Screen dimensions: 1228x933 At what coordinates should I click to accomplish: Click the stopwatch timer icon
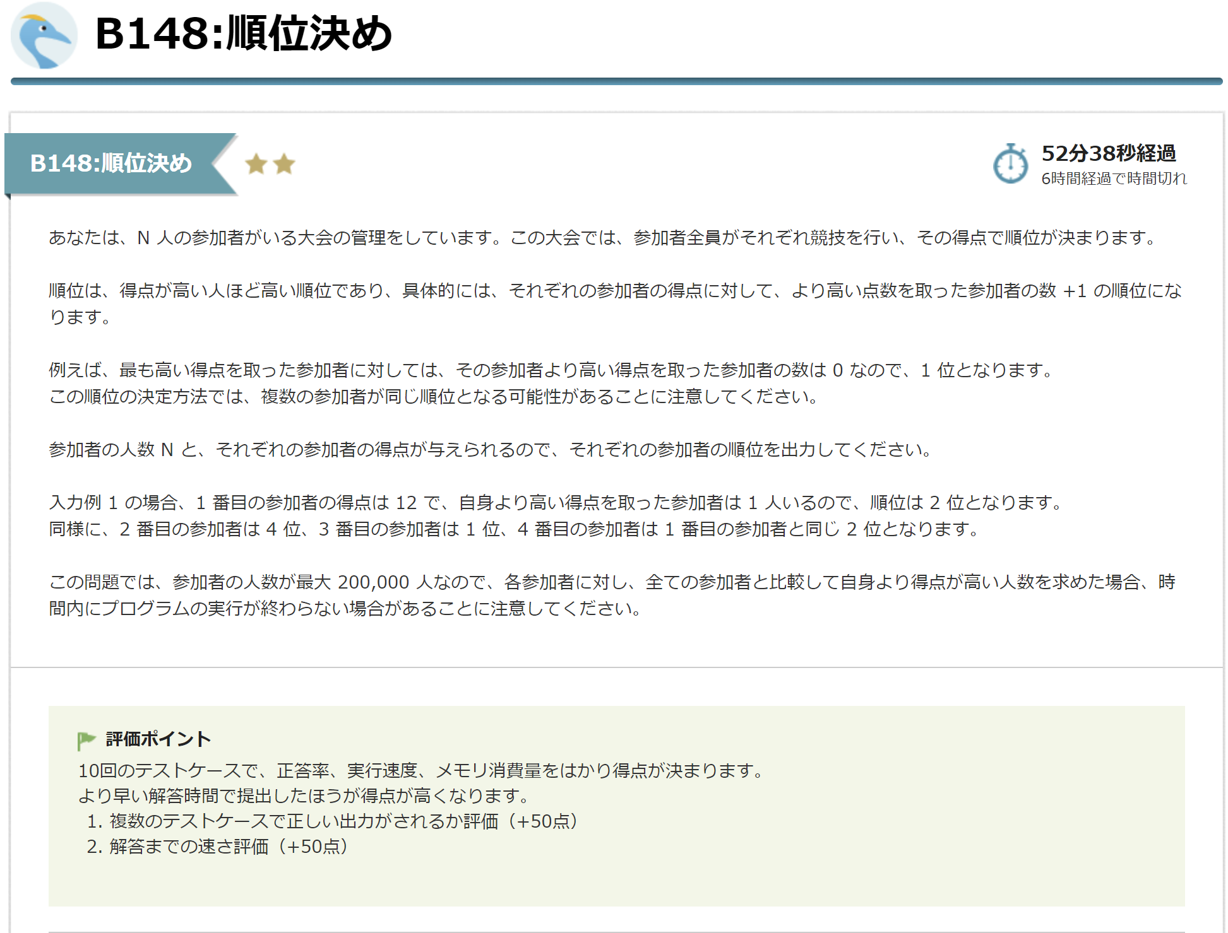pyautogui.click(x=1010, y=164)
